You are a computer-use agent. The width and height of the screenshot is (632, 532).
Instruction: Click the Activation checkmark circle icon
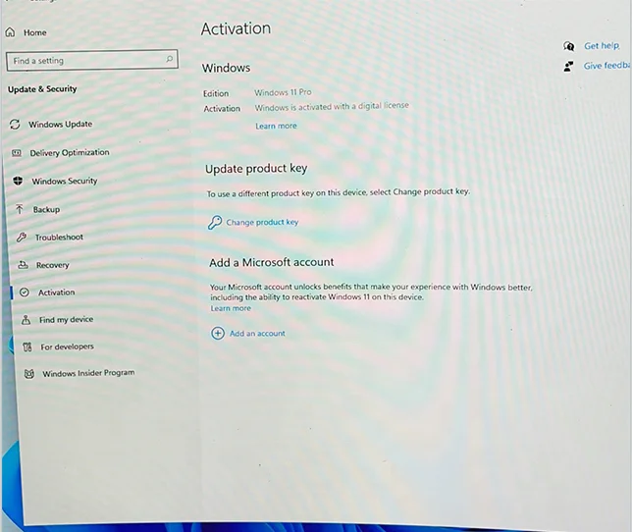coord(25,293)
